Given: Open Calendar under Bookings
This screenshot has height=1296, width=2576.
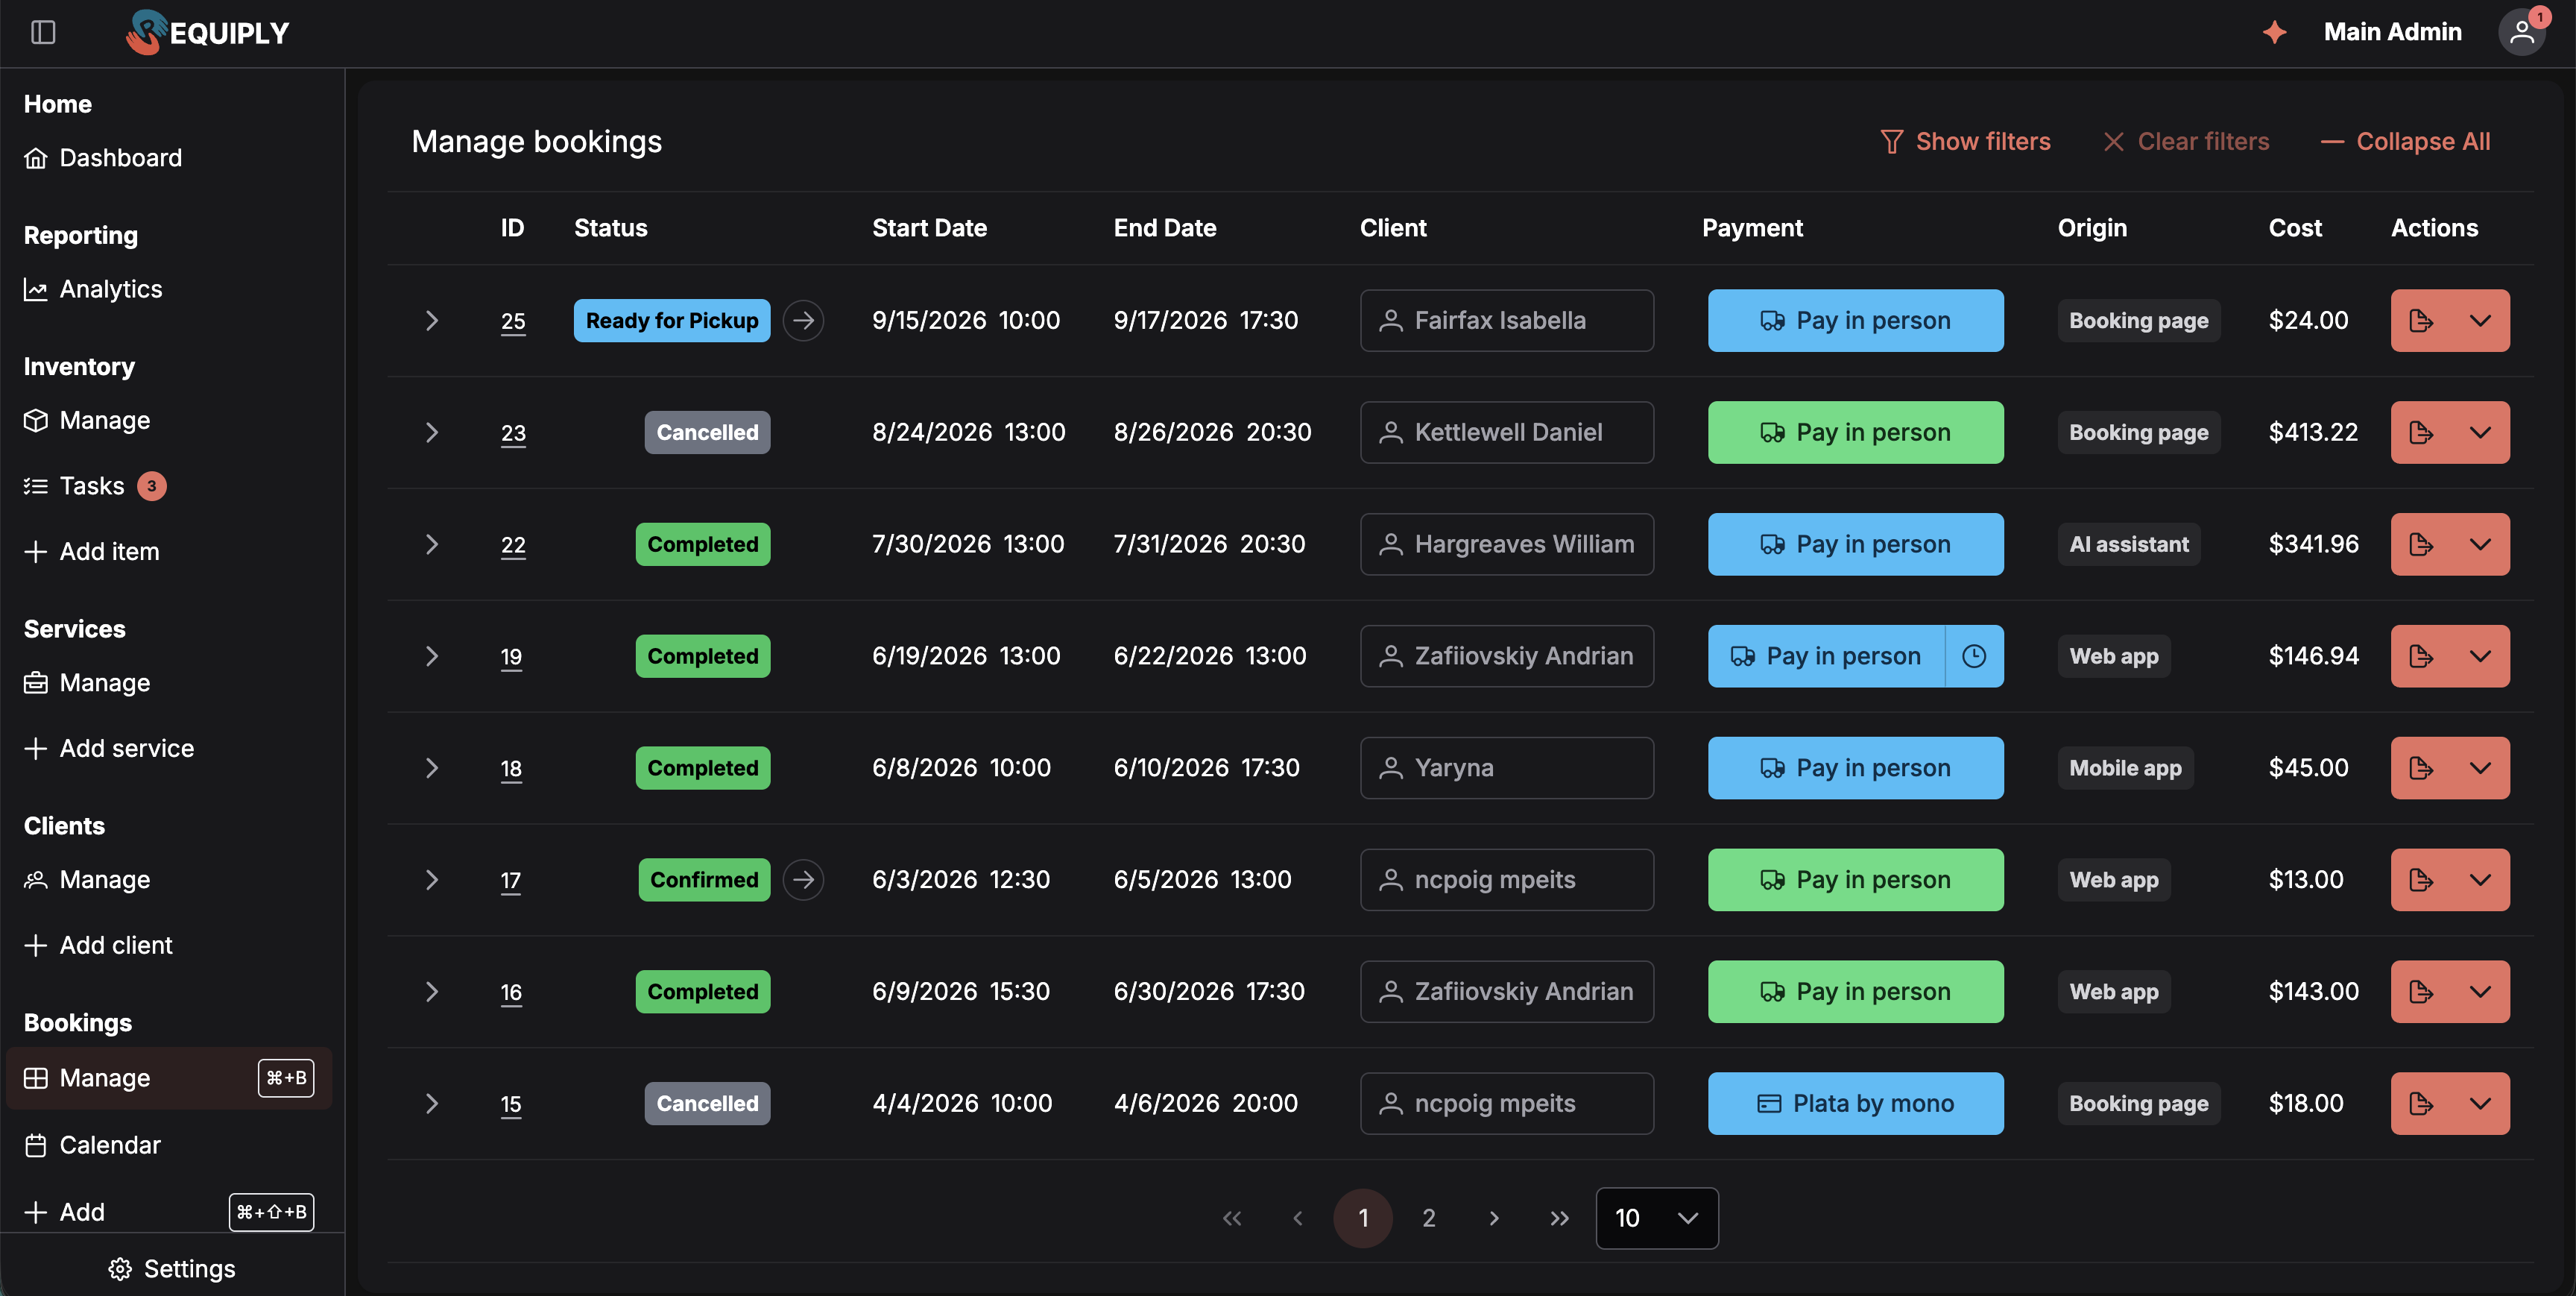Looking at the screenshot, I should [92, 1145].
